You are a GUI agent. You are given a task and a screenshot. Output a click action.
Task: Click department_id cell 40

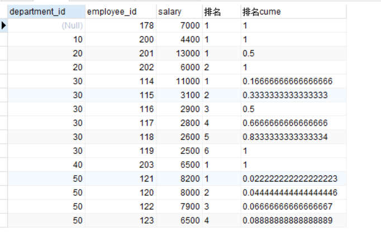(x=46, y=165)
